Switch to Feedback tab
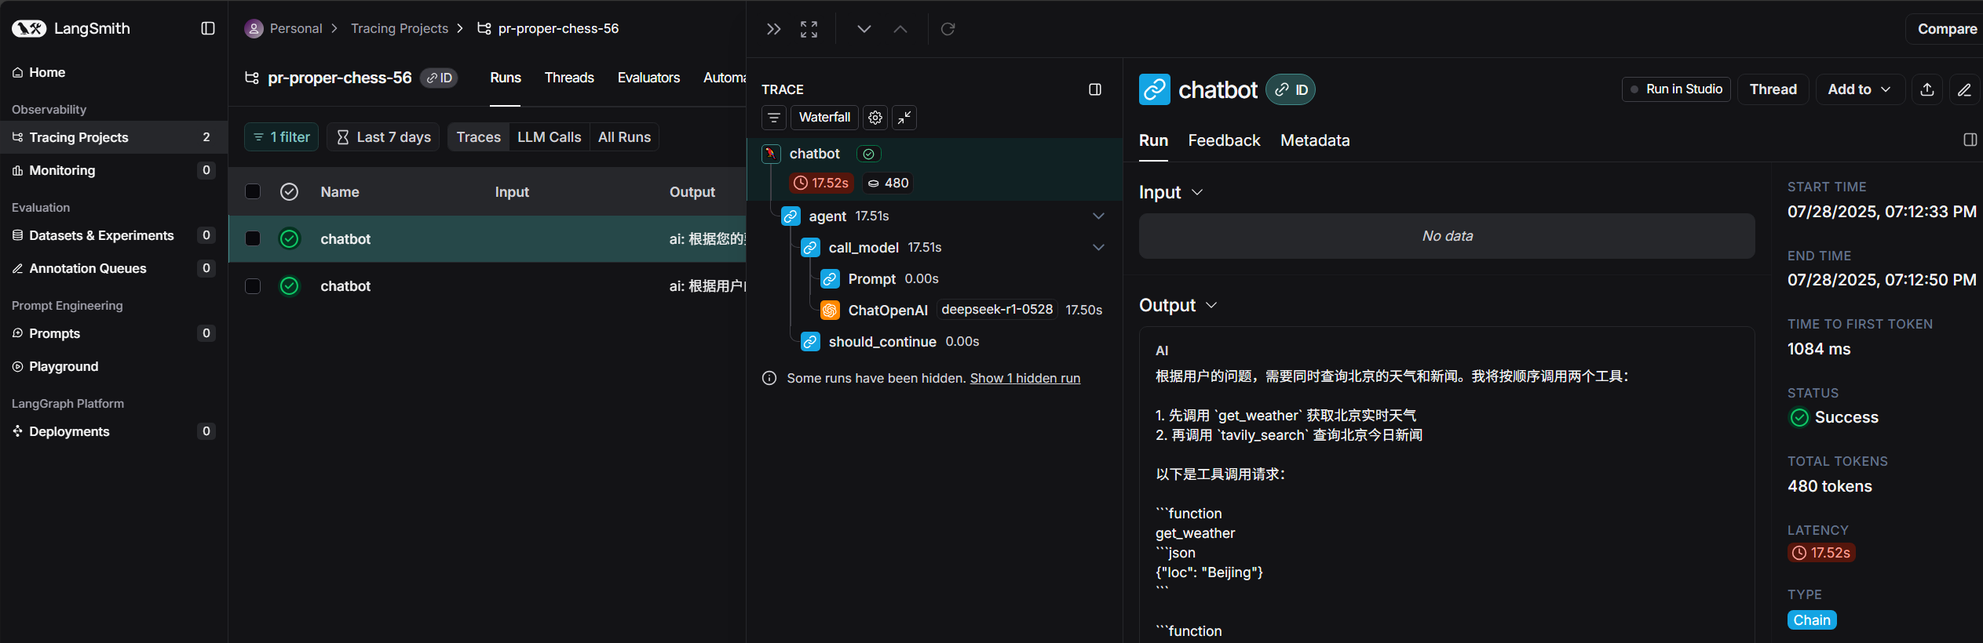The width and height of the screenshot is (1983, 643). coord(1224,140)
